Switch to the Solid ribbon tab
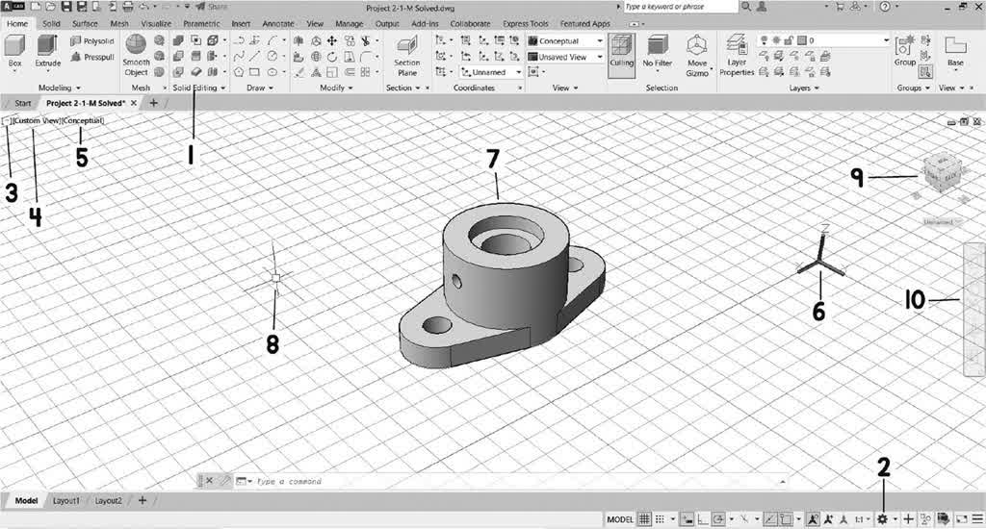This screenshot has width=986, height=529. click(x=52, y=23)
